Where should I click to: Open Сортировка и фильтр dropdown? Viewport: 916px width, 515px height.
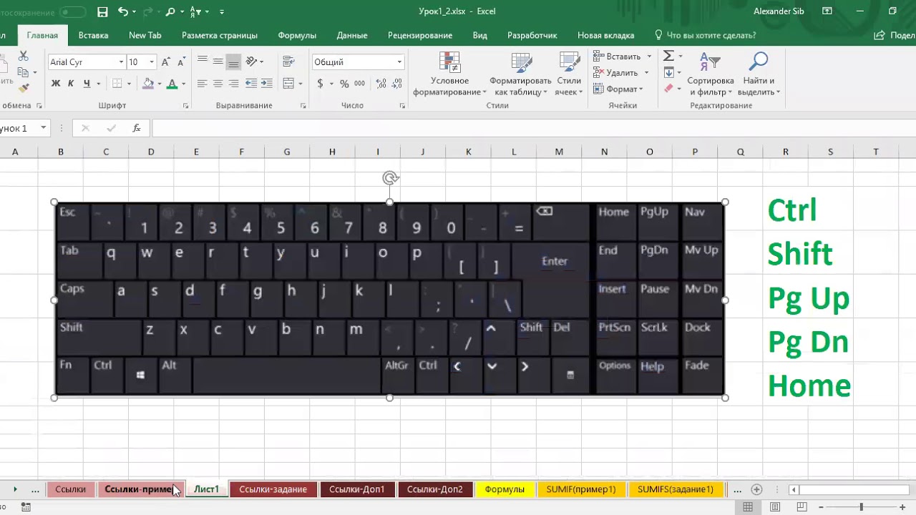click(x=711, y=74)
